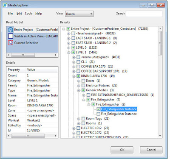170x159 pixels.
Task: Expand the Doors node
Action: point(79,81)
